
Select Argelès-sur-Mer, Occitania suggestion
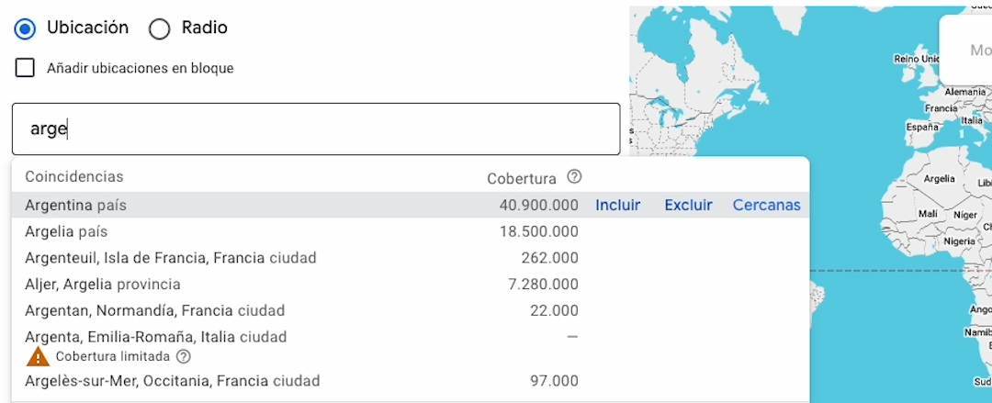pyautogui.click(x=172, y=381)
